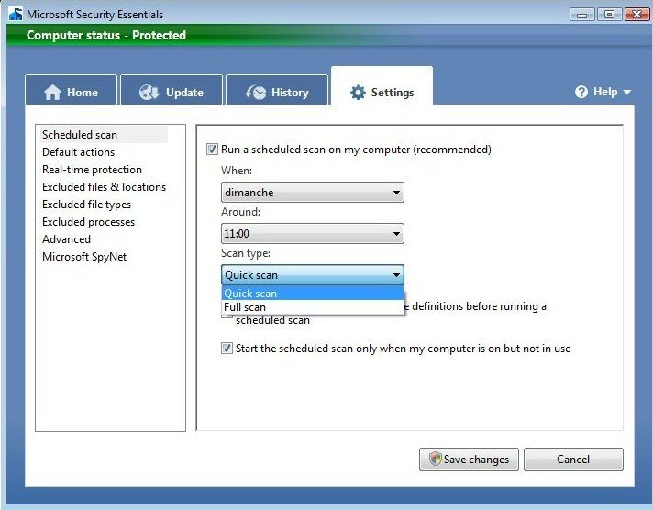
Task: Select Scheduled scan in the settings list
Action: click(105, 135)
